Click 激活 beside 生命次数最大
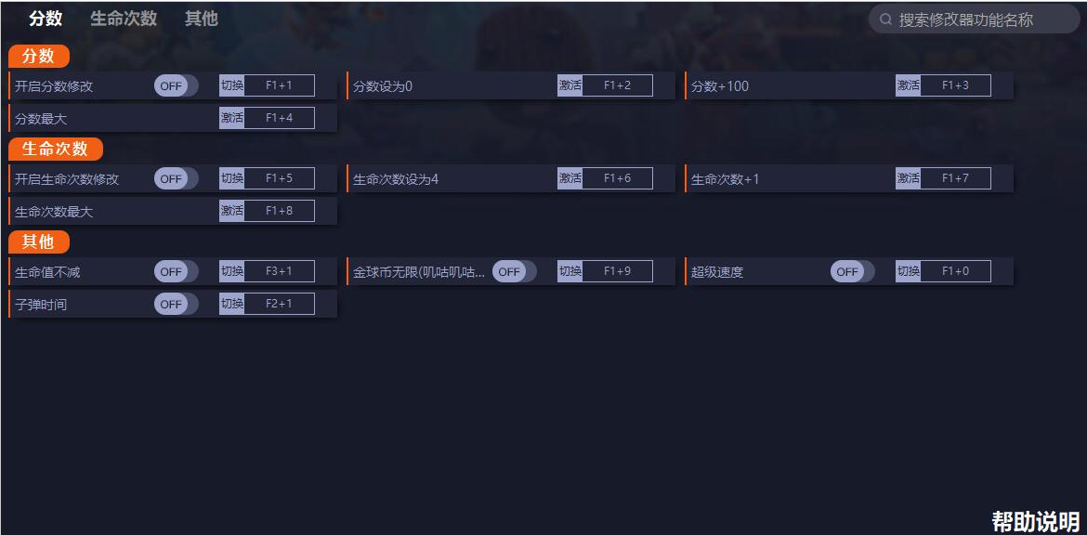 [x=231, y=211]
